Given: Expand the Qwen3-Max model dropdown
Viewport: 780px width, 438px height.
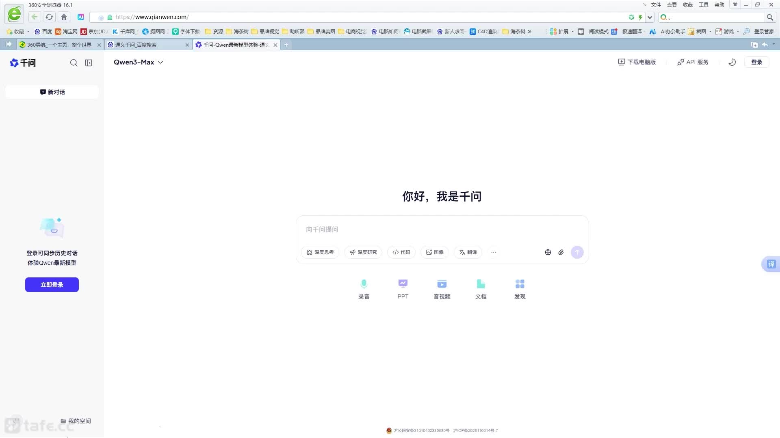Looking at the screenshot, I should 139,62.
